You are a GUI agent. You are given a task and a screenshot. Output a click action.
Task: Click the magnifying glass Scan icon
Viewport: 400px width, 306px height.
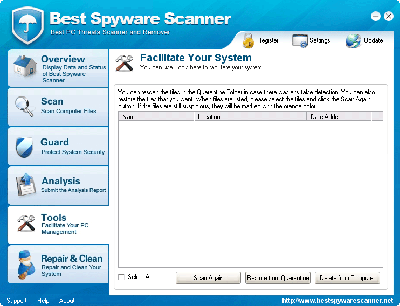coord(24,106)
